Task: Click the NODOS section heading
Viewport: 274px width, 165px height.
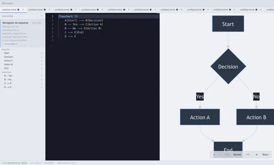Action: (x=5, y=50)
